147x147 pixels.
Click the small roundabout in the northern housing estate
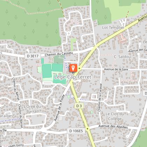(x=69, y=34)
